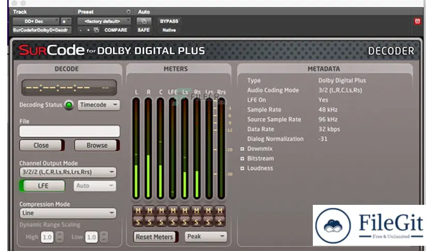
Task: Click the '48 kHz' Sample Rate value
Action: [x=328, y=109]
